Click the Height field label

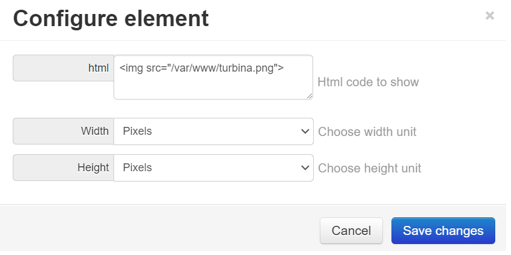93,168
